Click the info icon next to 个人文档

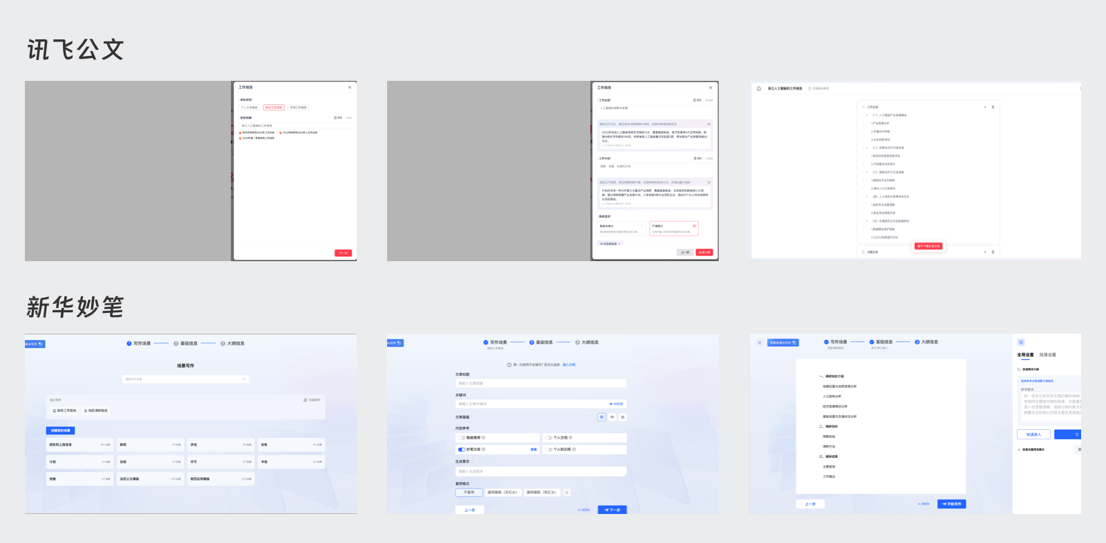(x=570, y=437)
